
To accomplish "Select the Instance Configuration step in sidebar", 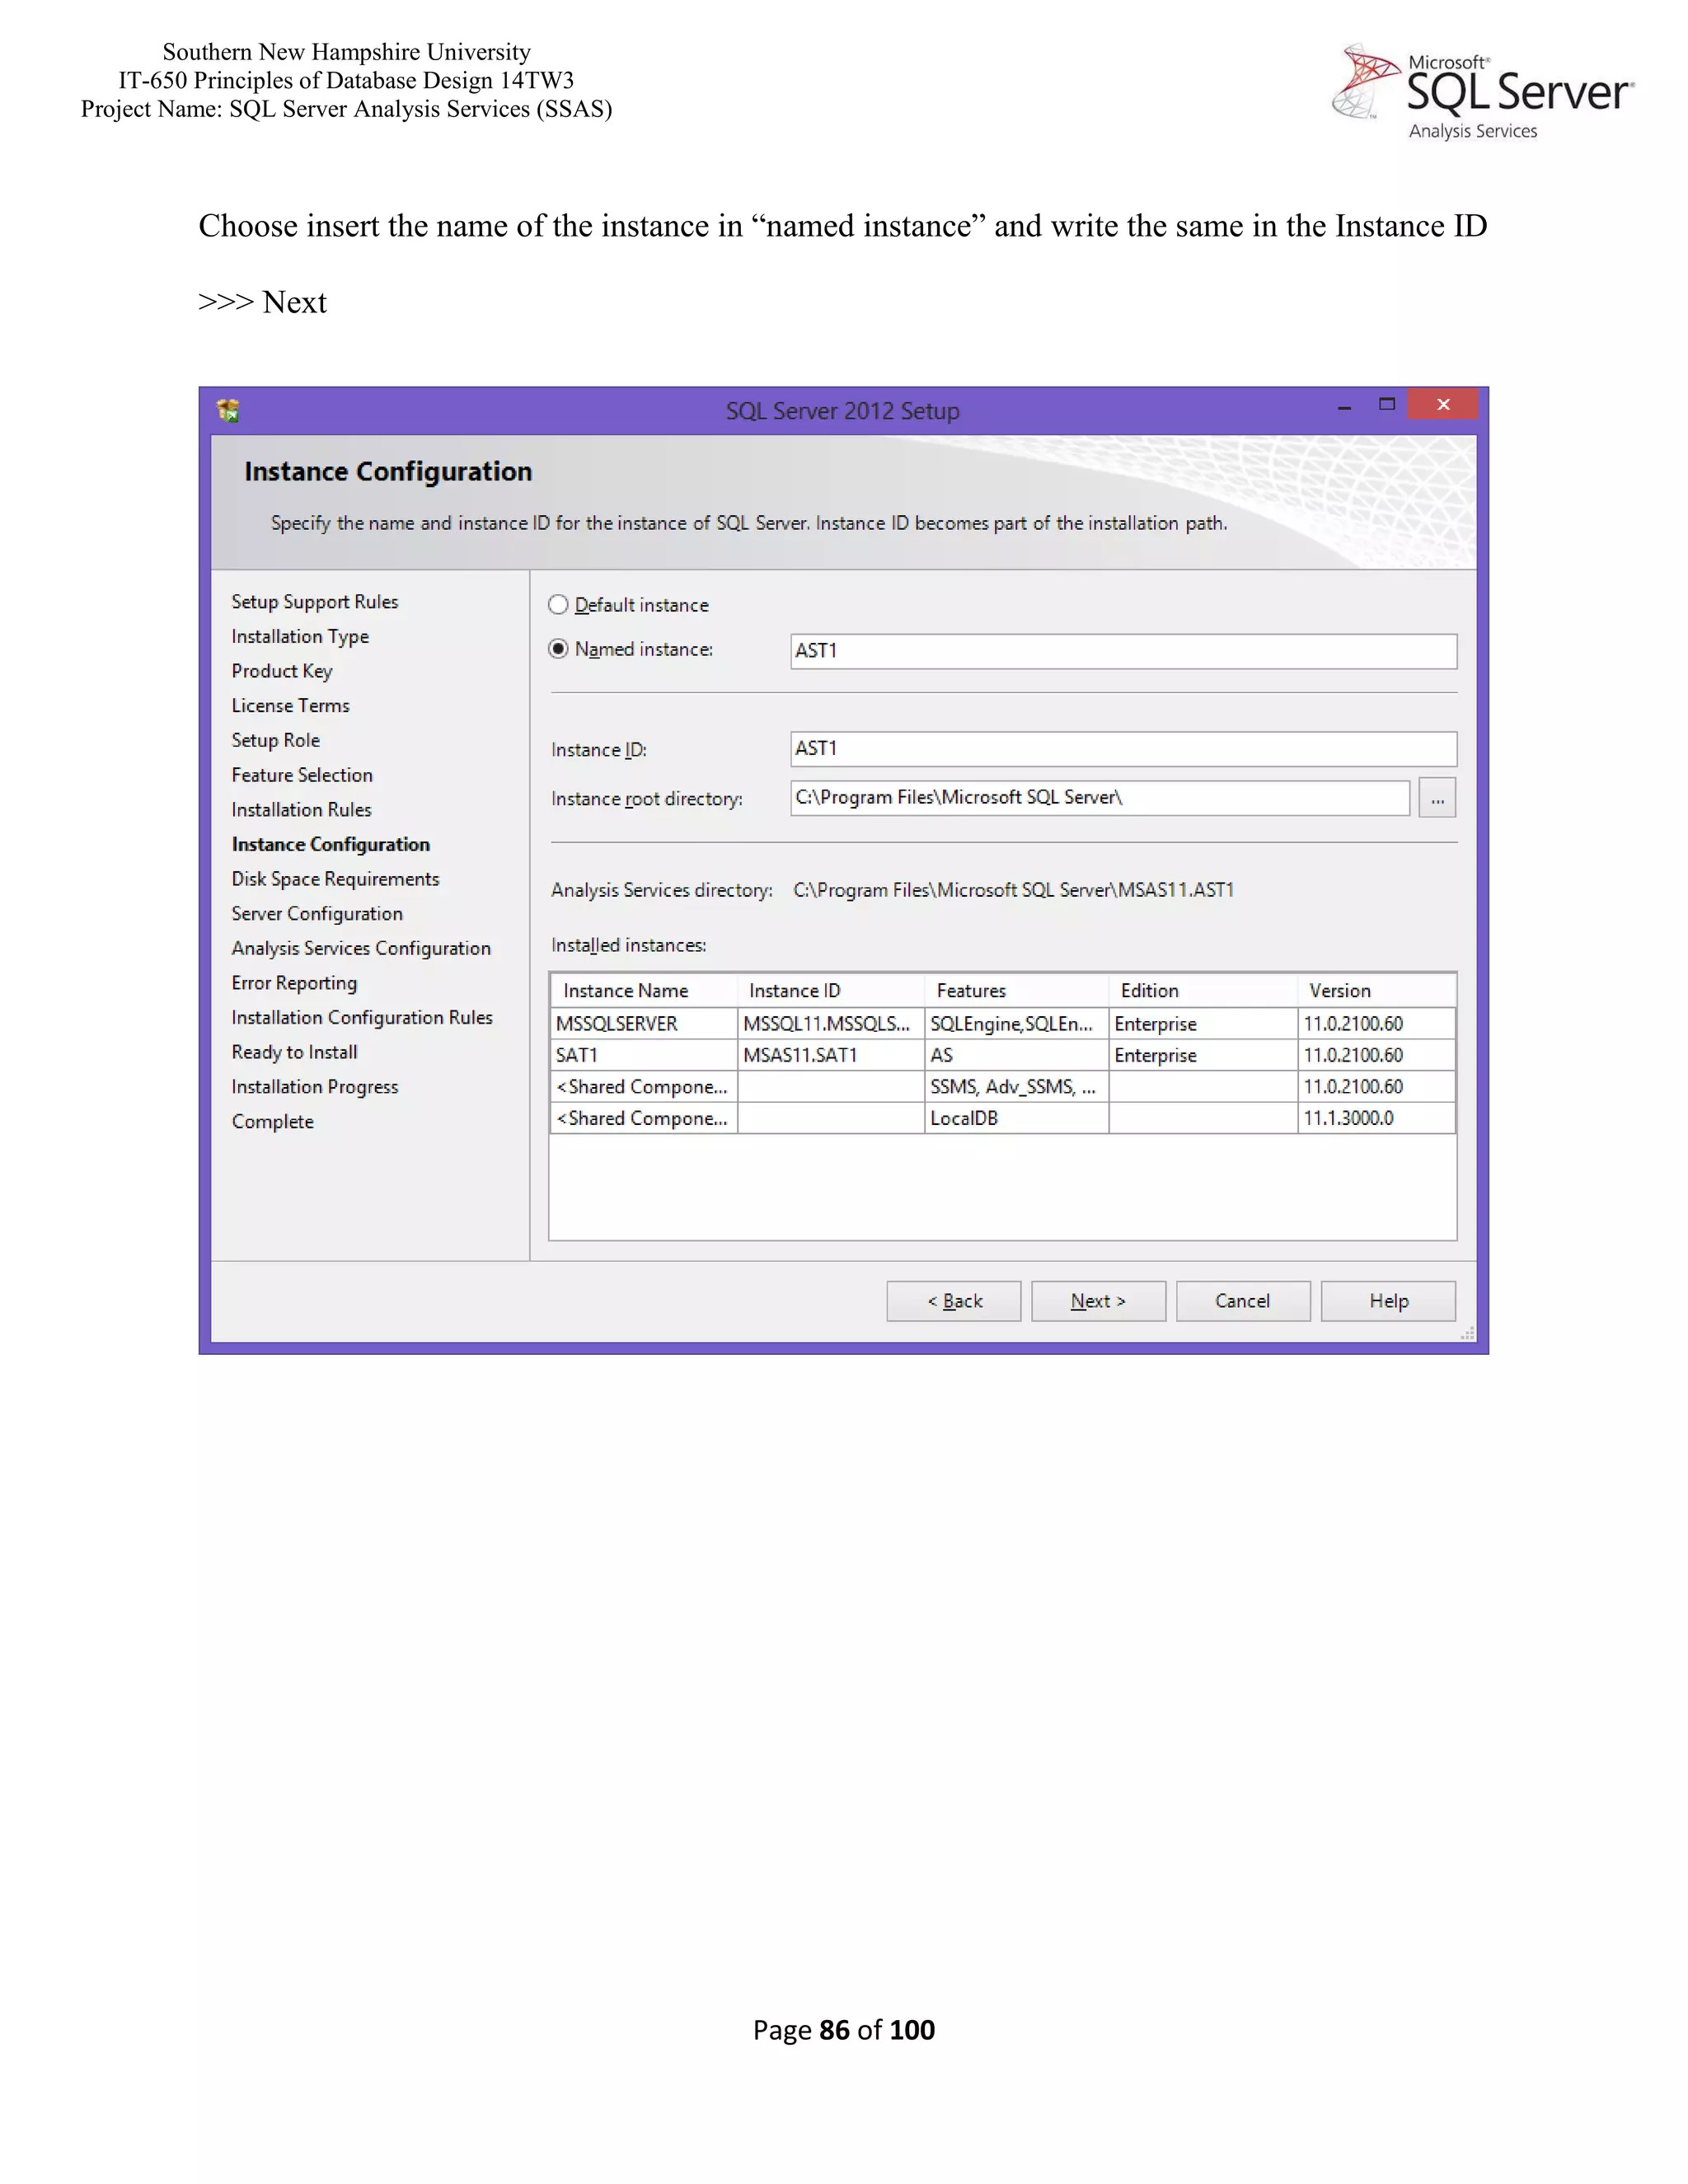I will click(x=331, y=844).
